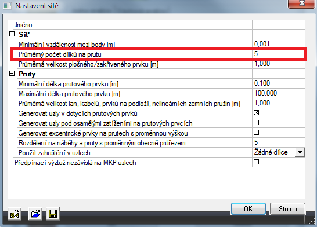The width and height of the screenshot is (317, 227).
Task: Toggle Generovat uzly v dotycích prutových prvků checkbox
Action: pyautogui.click(x=256, y=113)
